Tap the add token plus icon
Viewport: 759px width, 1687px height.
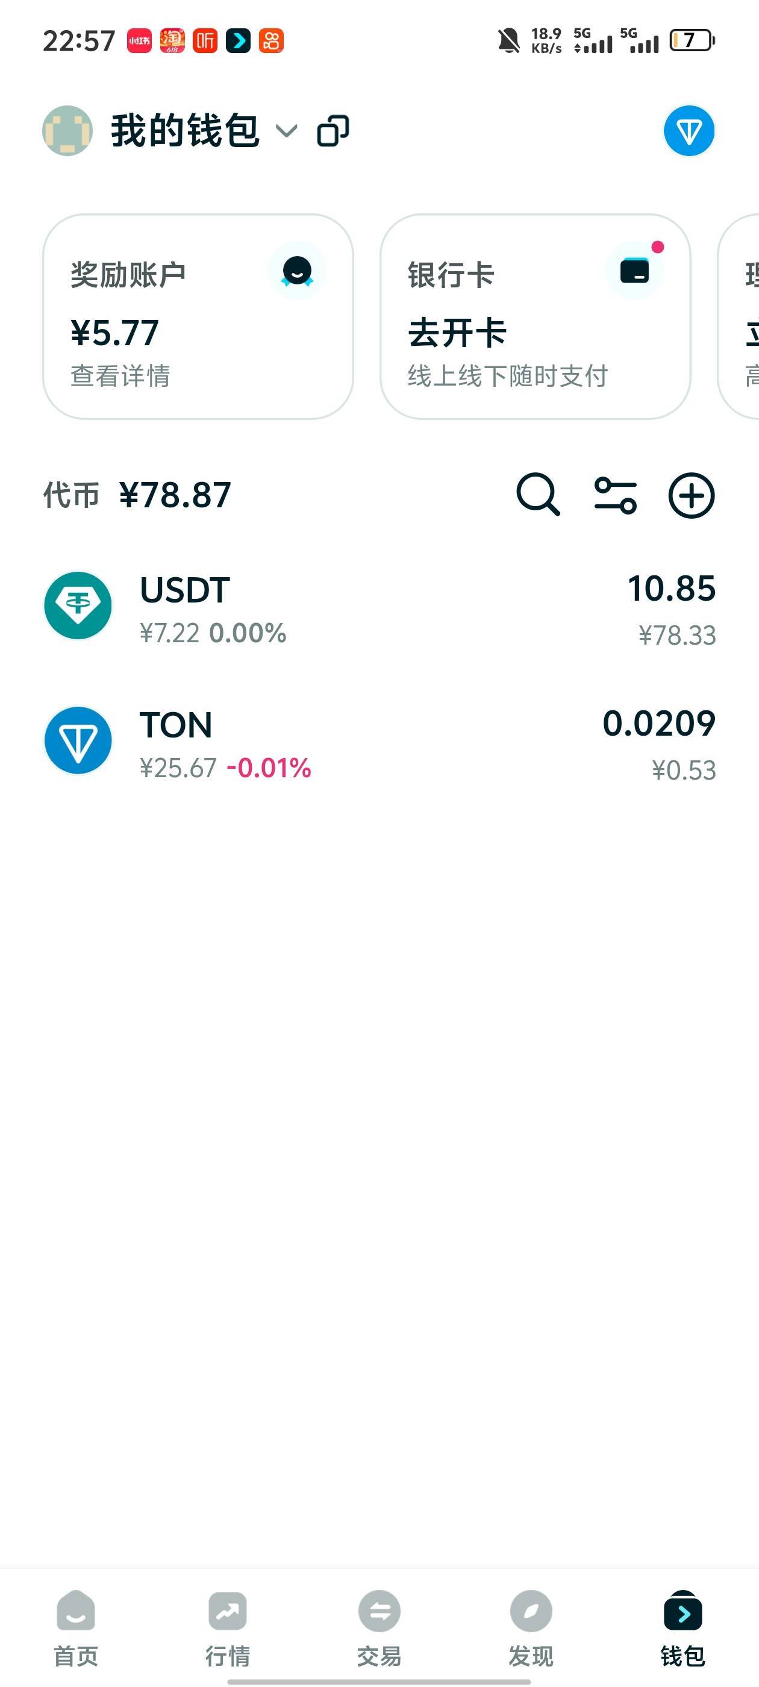tap(692, 495)
